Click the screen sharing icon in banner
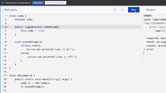166x93 pixels. [x=3, y=3]
